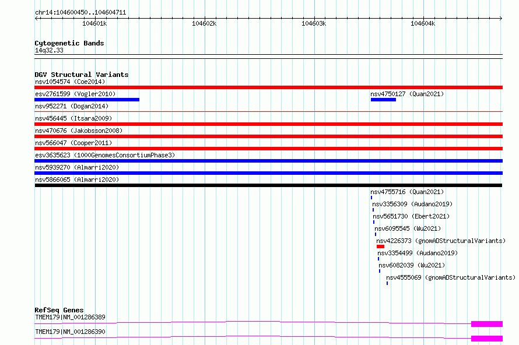Select nsv566047 (Cooper2011) label
The height and width of the screenshot is (345, 519).
pyautogui.click(x=73, y=143)
